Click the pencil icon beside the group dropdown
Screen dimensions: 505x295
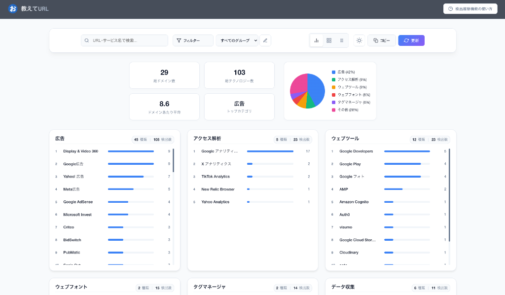click(x=265, y=40)
